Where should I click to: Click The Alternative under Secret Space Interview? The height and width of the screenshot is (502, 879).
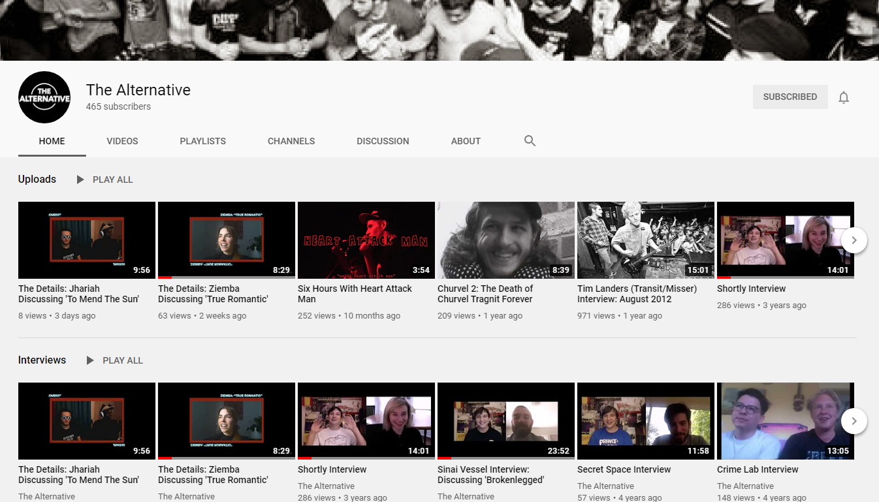click(x=605, y=486)
